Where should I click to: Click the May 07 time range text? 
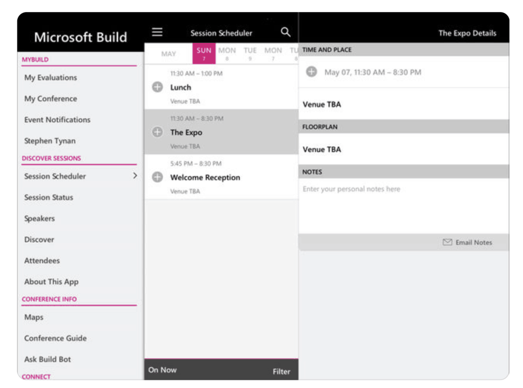pyautogui.click(x=373, y=72)
